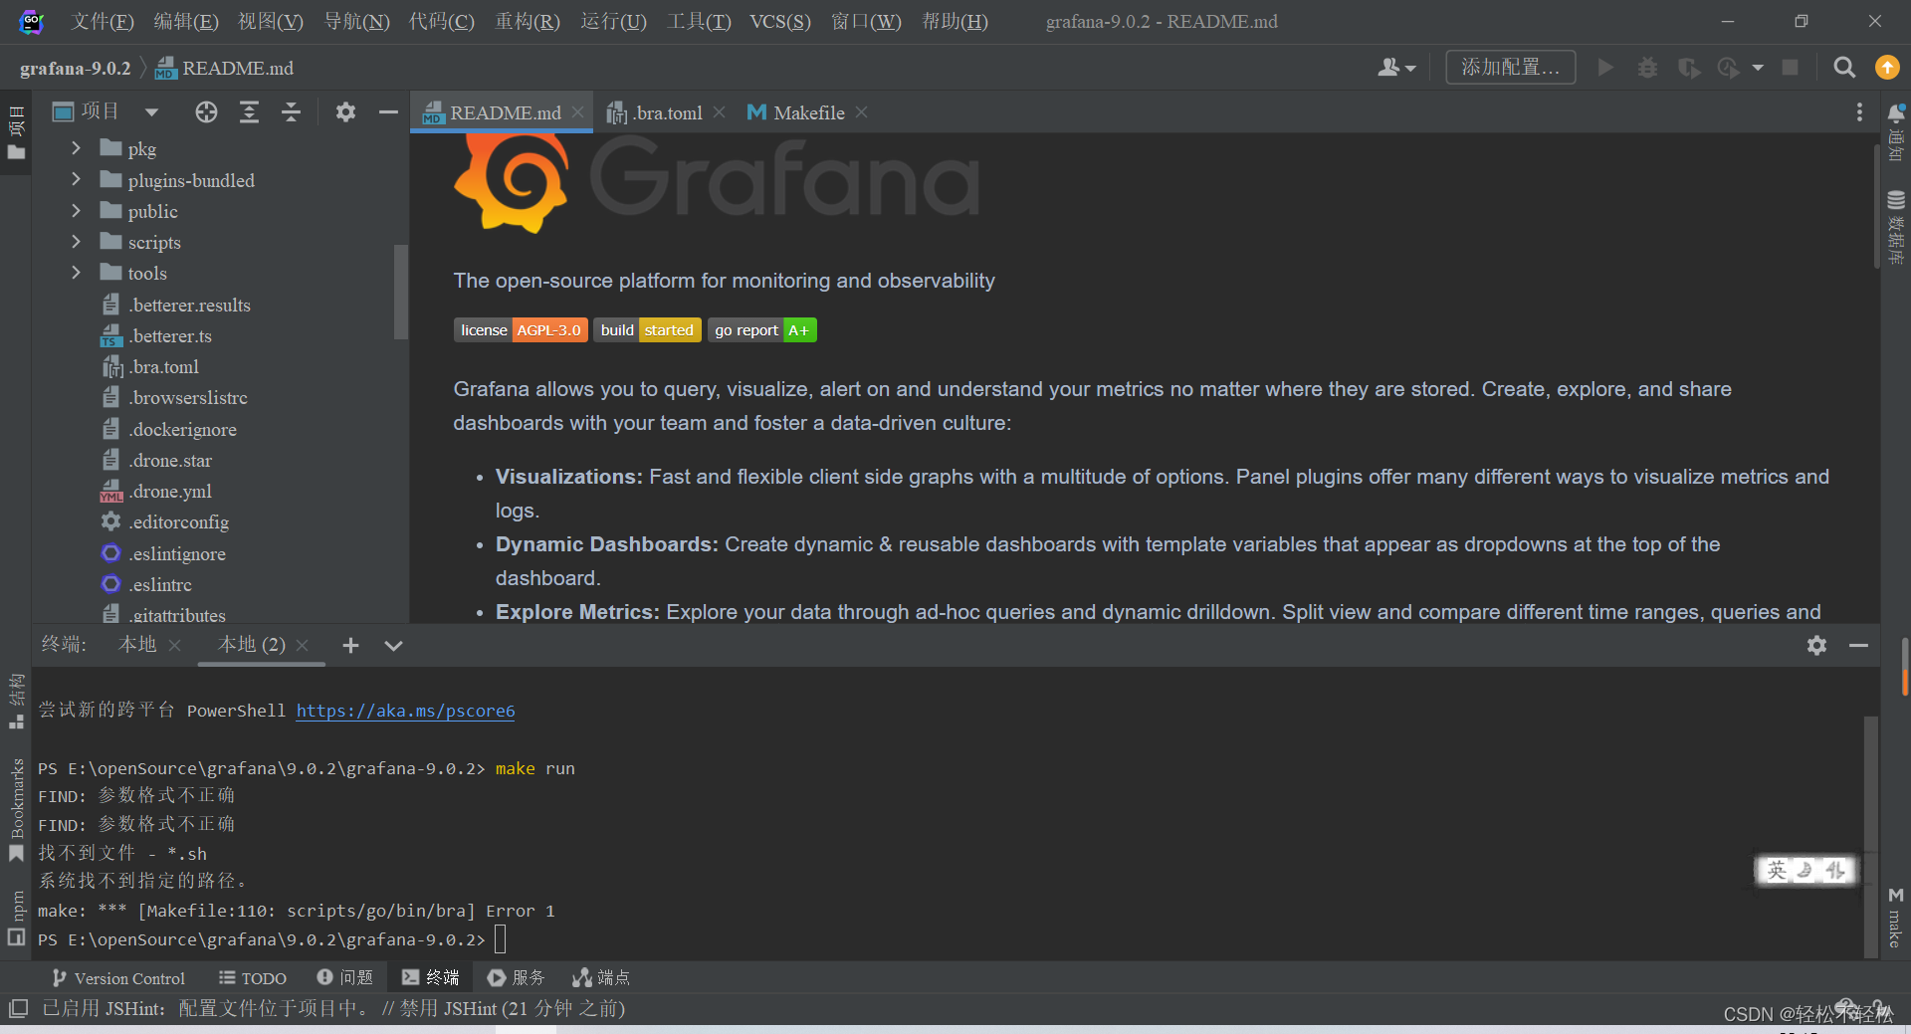
Task: Switch to terminal tab 本地
Action: pyautogui.click(x=137, y=645)
